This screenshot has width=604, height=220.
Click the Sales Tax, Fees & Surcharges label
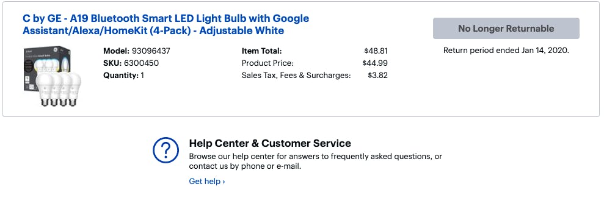click(x=296, y=76)
